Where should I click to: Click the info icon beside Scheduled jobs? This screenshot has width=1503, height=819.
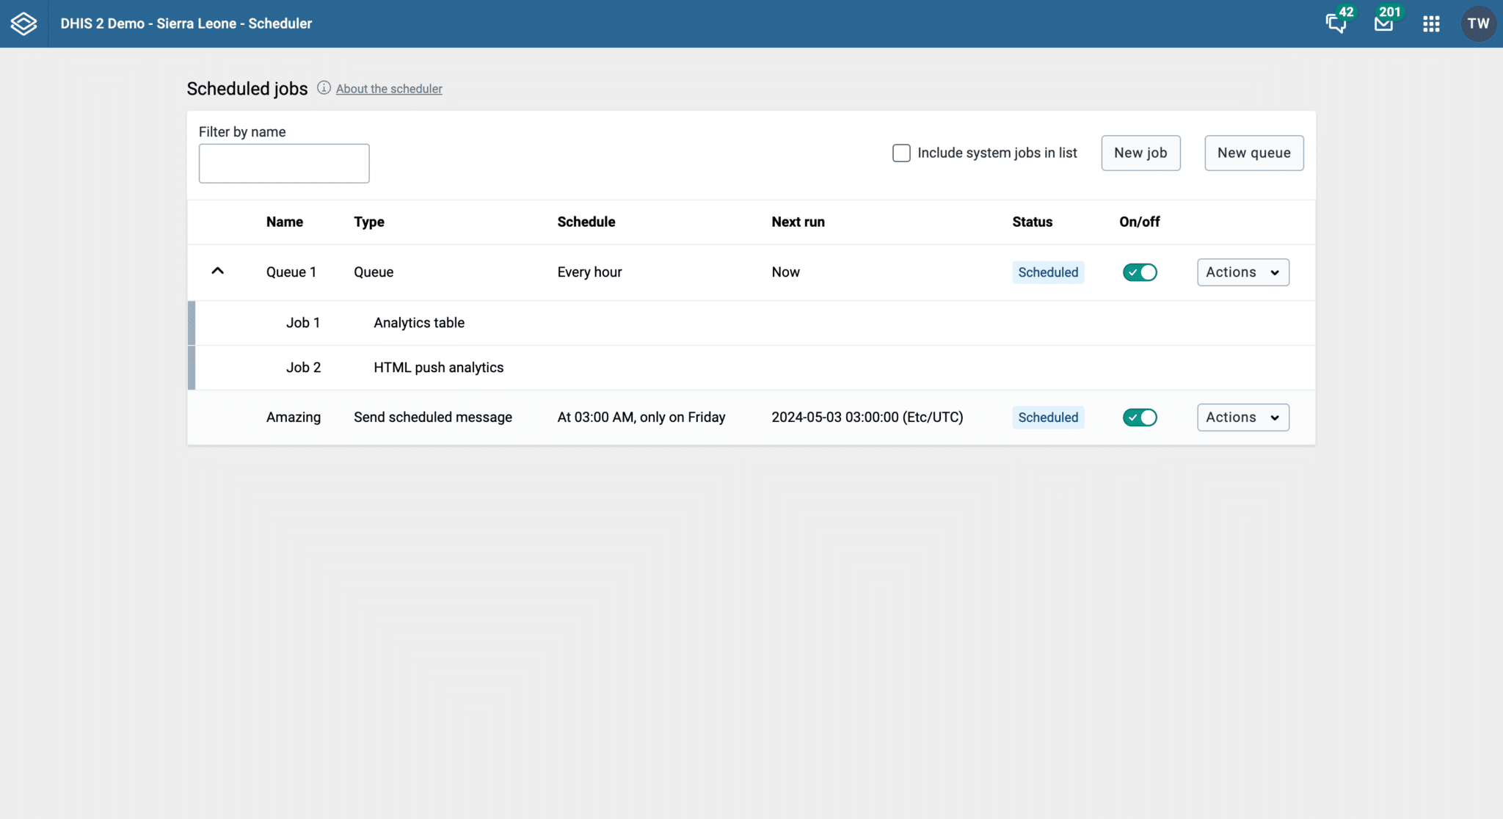coord(324,88)
